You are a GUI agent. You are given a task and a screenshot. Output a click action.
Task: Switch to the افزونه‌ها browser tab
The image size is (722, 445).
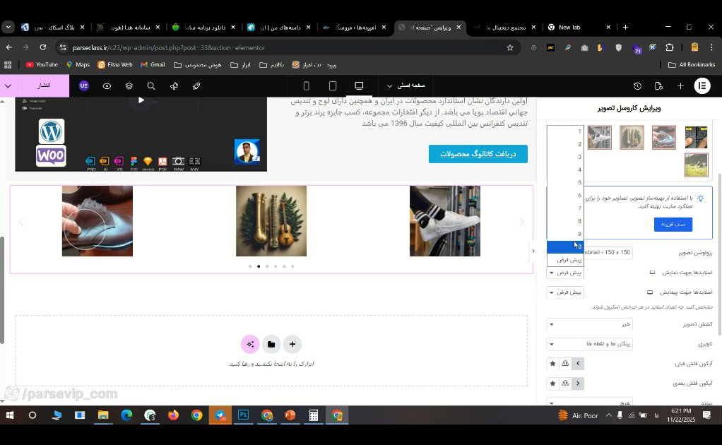(355, 27)
